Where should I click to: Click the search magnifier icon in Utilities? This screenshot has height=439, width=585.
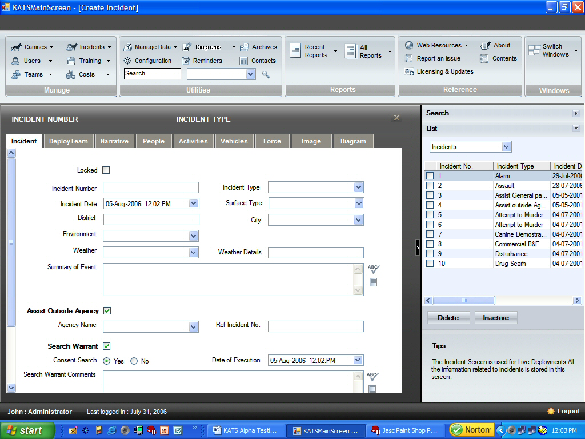(266, 75)
